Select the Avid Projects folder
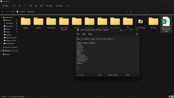 (51, 23)
